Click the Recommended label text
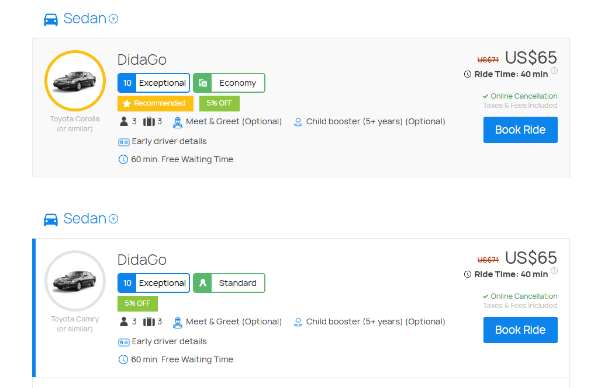 [160, 103]
